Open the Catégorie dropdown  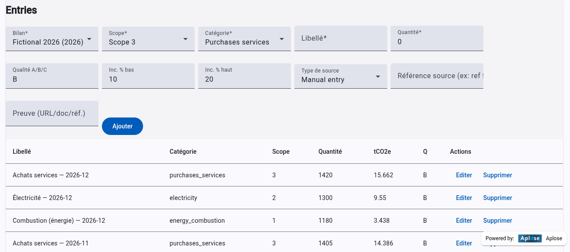[x=244, y=38]
